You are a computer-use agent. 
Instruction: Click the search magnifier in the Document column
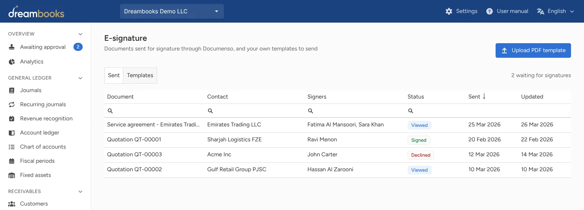[110, 111]
